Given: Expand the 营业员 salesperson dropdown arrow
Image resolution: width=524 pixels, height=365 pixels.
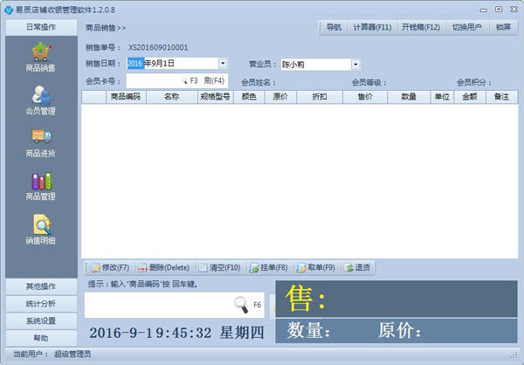Looking at the screenshot, I should coord(355,65).
